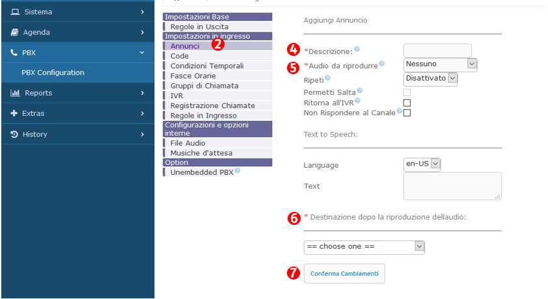Click the help icon next to Unembedded PBX
Viewport: 548px width, 299px height.
[238, 171]
